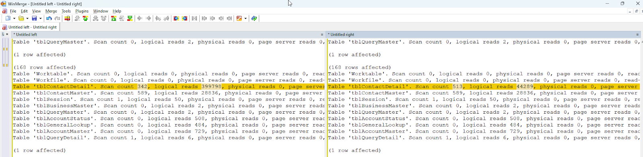Open the Merge menu
This screenshot has width=643, height=157.
point(51,11)
